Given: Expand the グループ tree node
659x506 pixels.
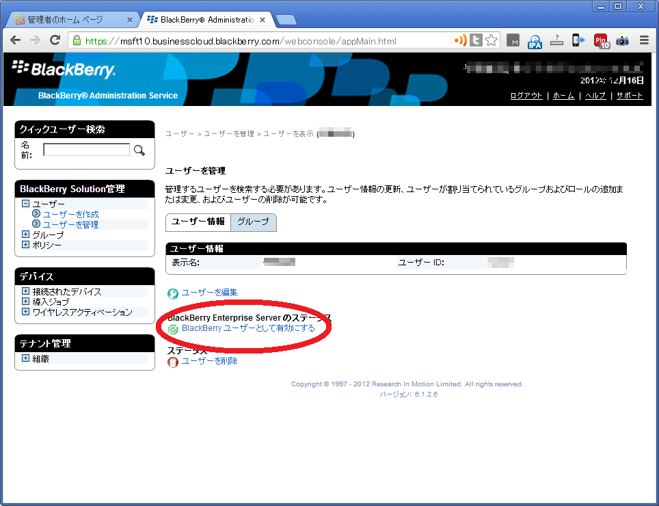Looking at the screenshot, I should point(26,235).
